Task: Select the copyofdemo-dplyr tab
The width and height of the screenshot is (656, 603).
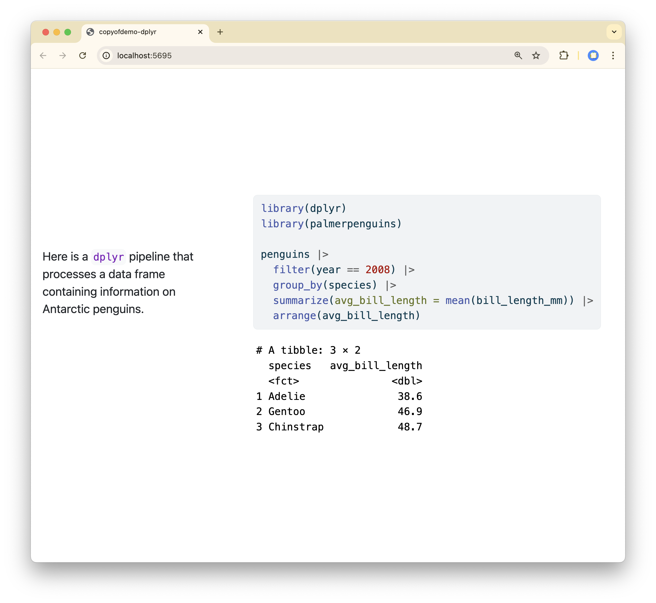Action: click(x=137, y=32)
